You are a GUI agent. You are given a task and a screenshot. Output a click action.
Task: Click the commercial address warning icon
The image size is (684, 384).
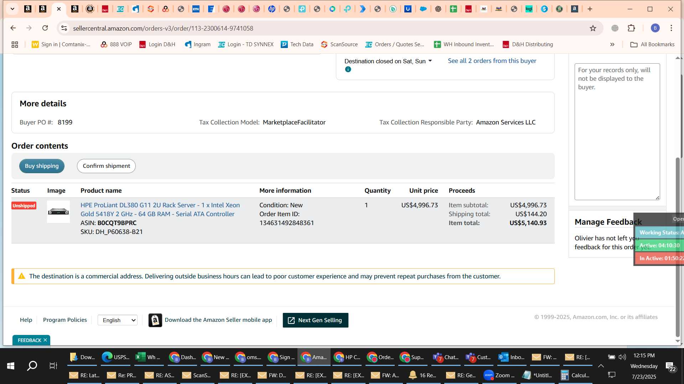coord(21,276)
